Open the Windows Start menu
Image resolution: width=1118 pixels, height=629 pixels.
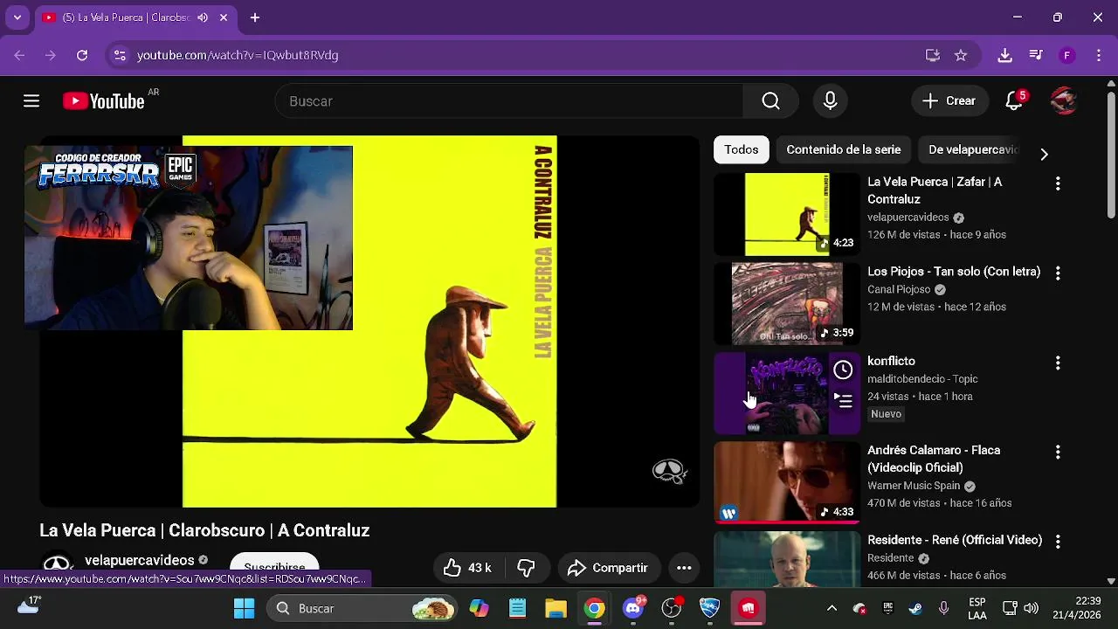click(x=245, y=608)
